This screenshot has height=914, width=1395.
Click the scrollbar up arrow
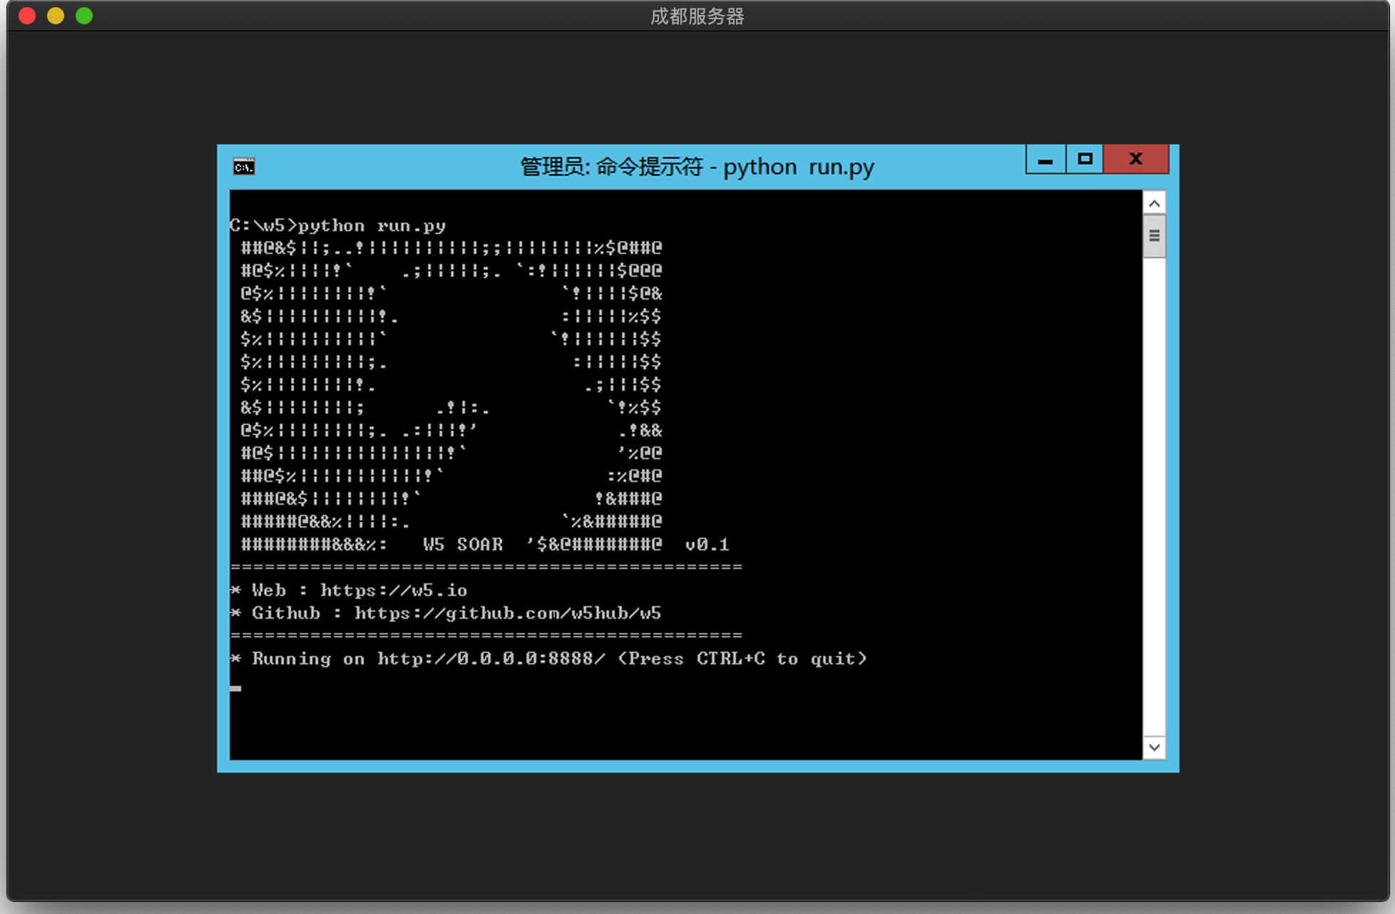click(x=1154, y=202)
